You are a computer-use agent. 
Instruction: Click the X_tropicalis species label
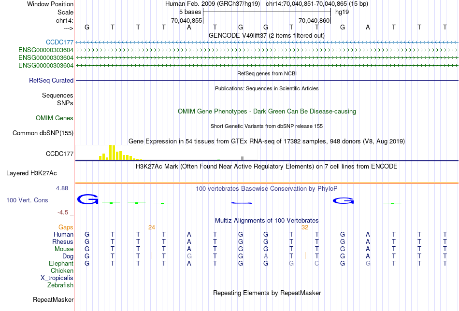(57, 278)
